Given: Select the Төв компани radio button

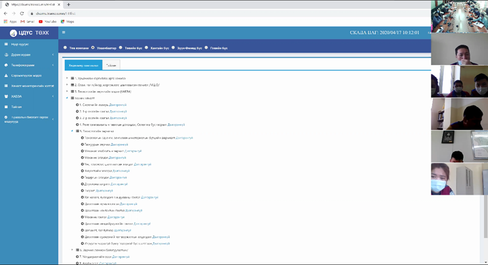Looking at the screenshot, I should [65, 48].
